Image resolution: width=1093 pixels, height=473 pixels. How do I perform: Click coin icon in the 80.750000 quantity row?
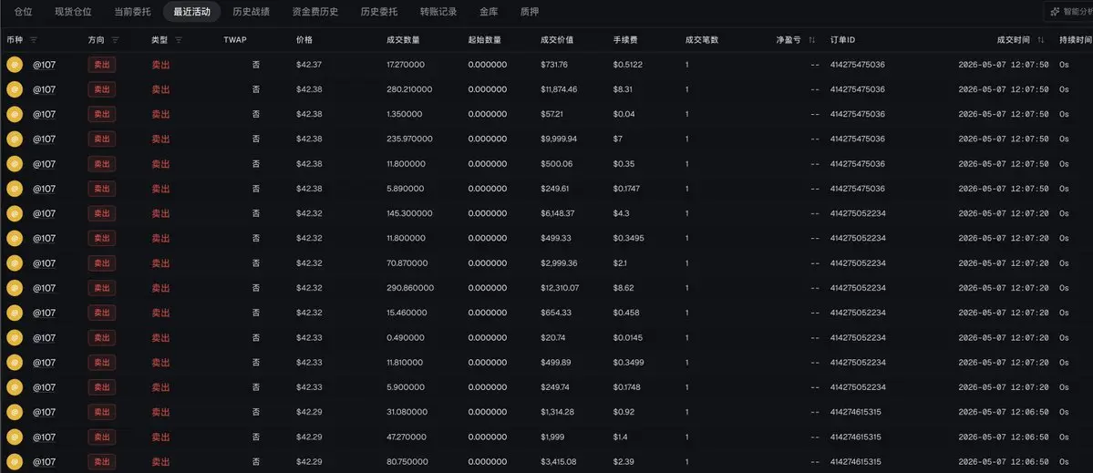pos(15,462)
